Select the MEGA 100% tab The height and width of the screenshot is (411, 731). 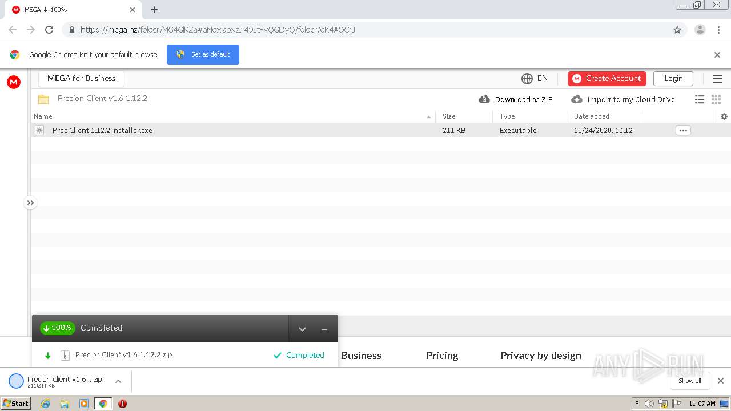73,10
